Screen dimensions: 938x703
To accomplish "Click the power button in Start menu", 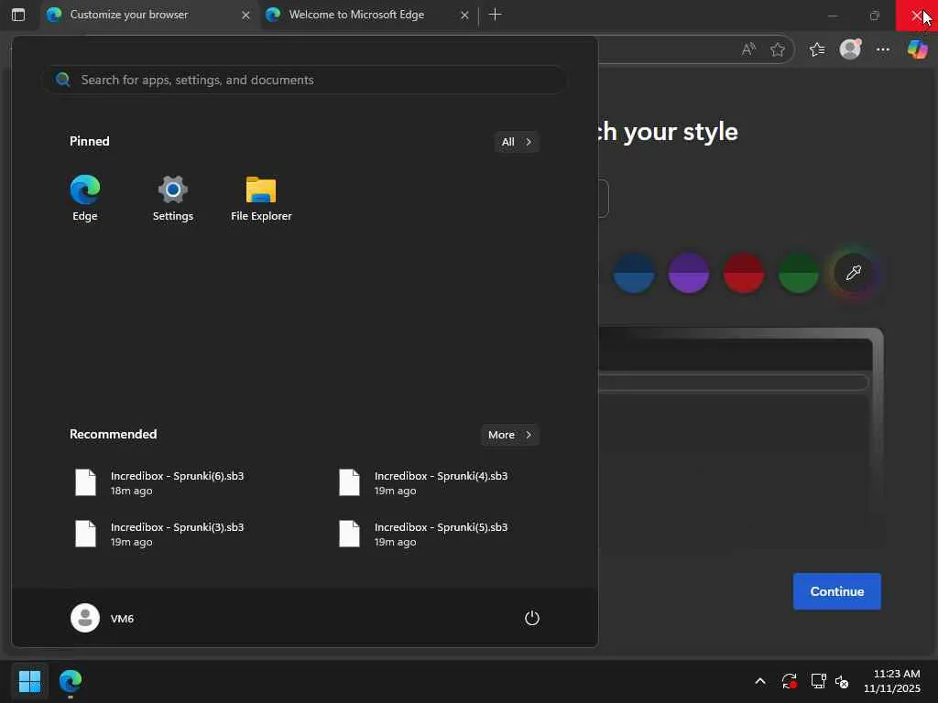I will [532, 618].
